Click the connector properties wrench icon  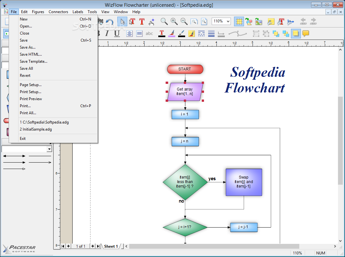(291, 21)
